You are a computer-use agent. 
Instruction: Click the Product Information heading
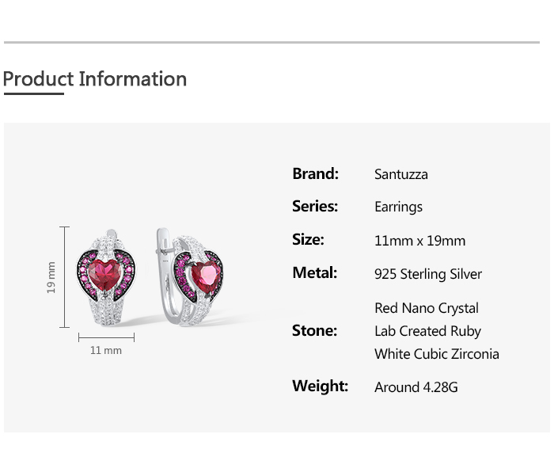pos(95,79)
